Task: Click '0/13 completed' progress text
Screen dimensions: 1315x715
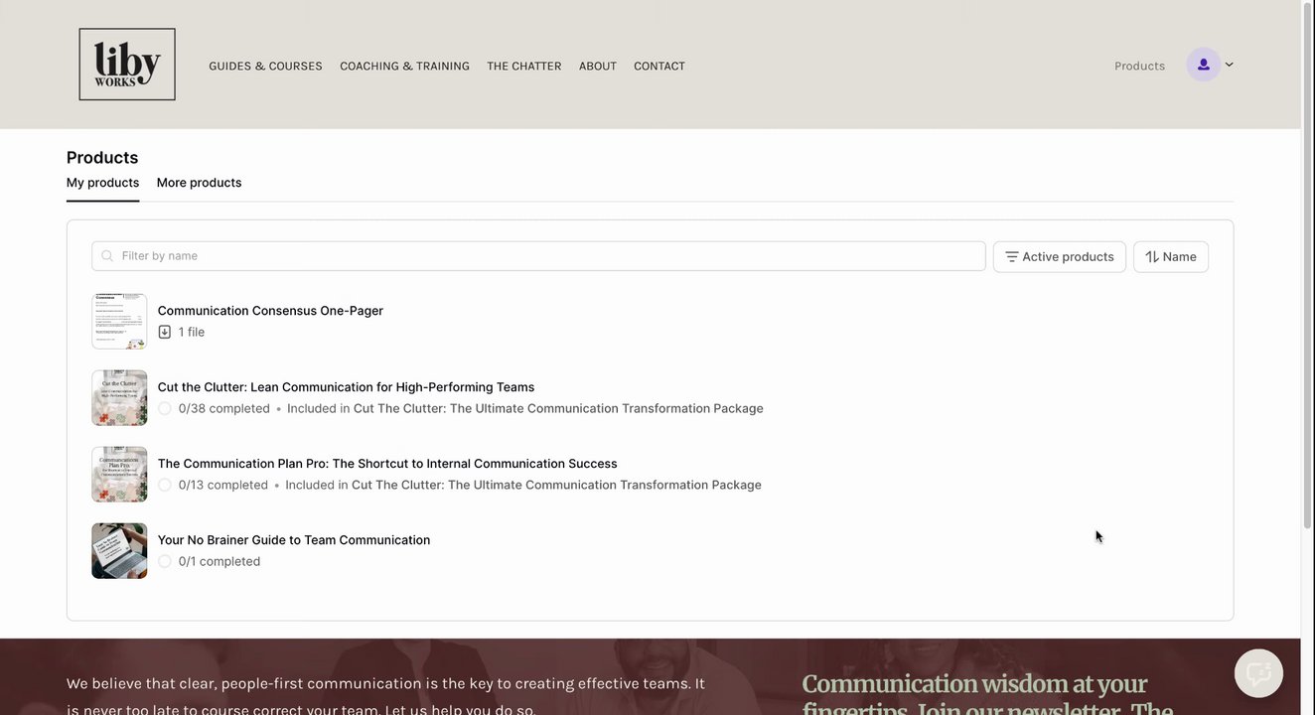Action: click(223, 485)
